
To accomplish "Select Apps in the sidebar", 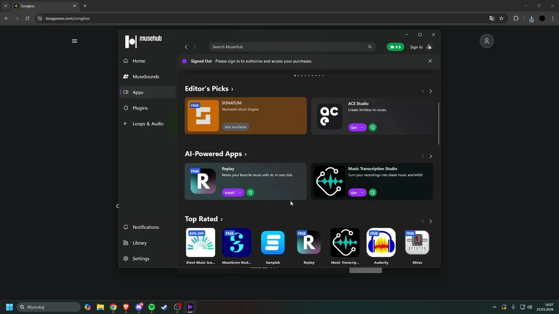I will 148,92.
